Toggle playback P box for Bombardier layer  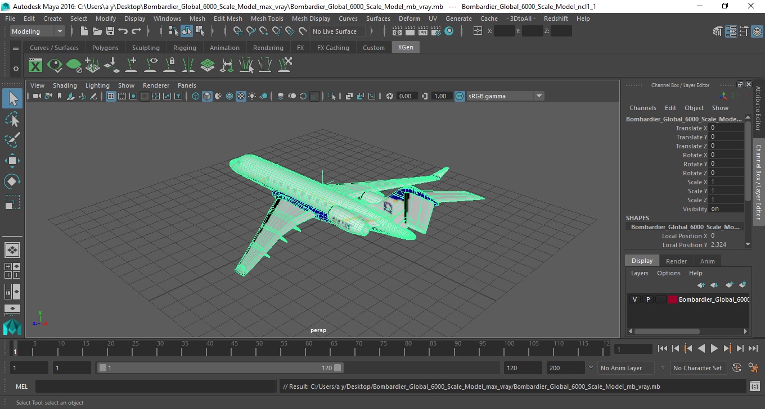647,299
